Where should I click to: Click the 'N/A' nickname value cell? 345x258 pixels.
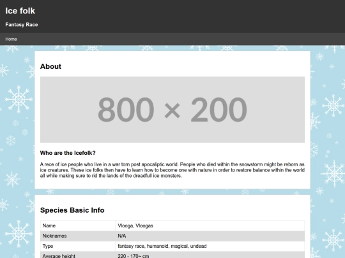(x=210, y=236)
